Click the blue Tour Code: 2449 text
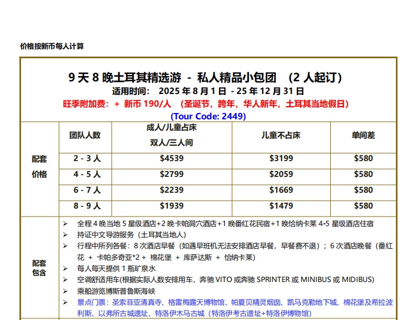This screenshot has height=320, width=418. [x=208, y=116]
